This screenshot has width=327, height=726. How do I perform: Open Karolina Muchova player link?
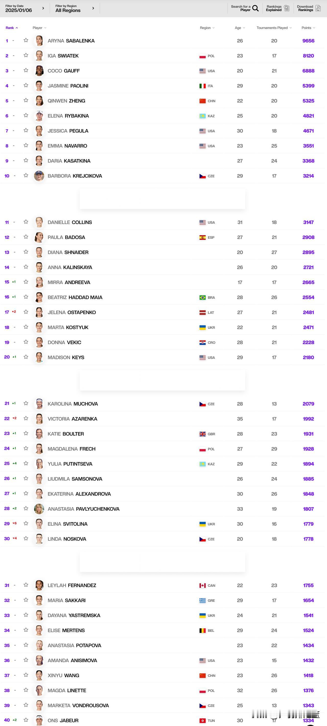[x=73, y=404]
